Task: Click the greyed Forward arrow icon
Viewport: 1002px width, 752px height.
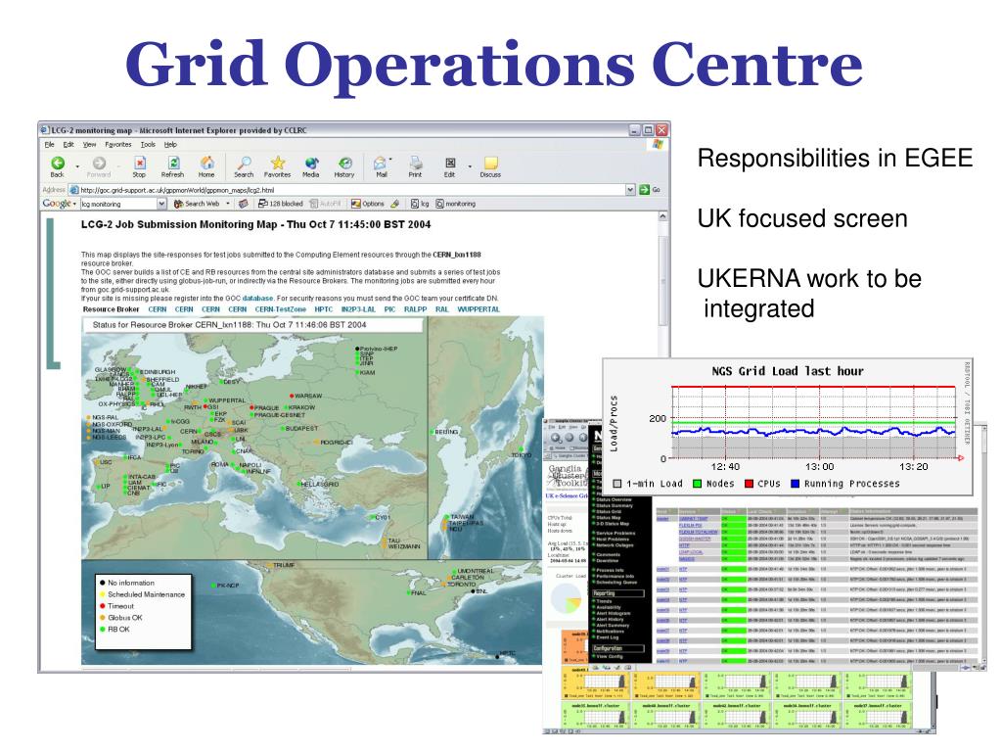Action: 99,164
